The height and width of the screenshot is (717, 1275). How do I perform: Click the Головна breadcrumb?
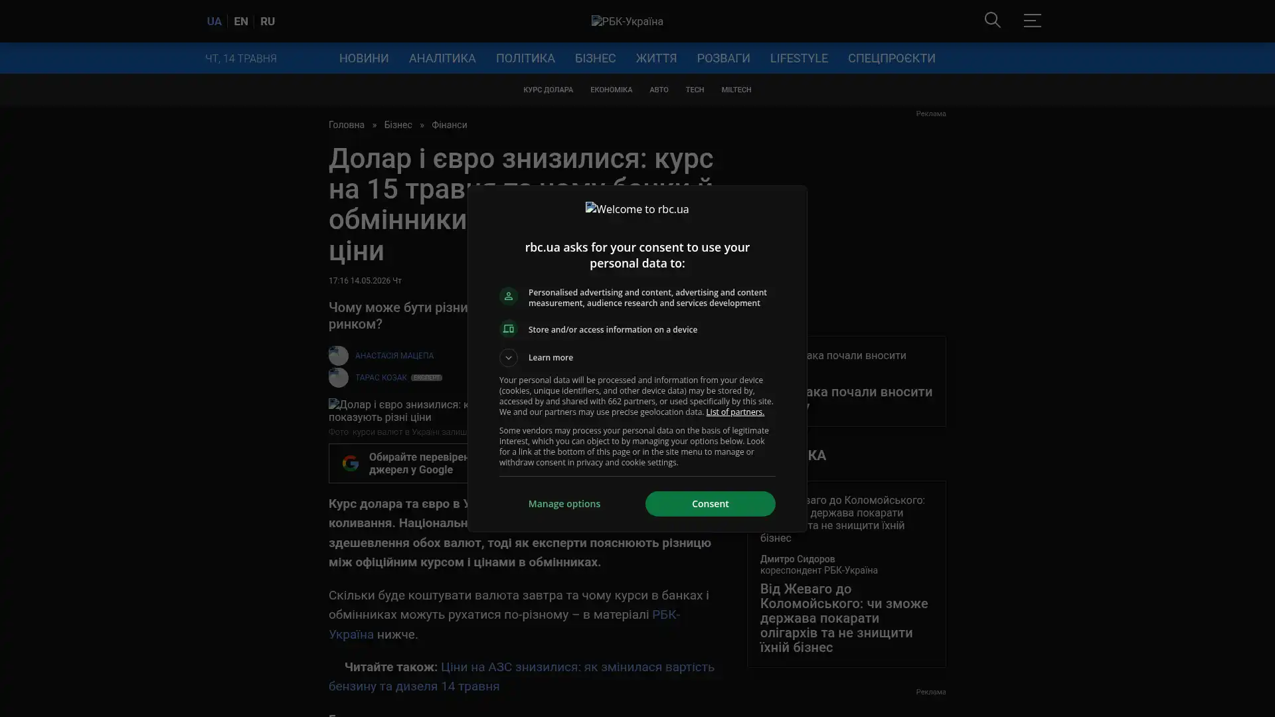point(347,125)
